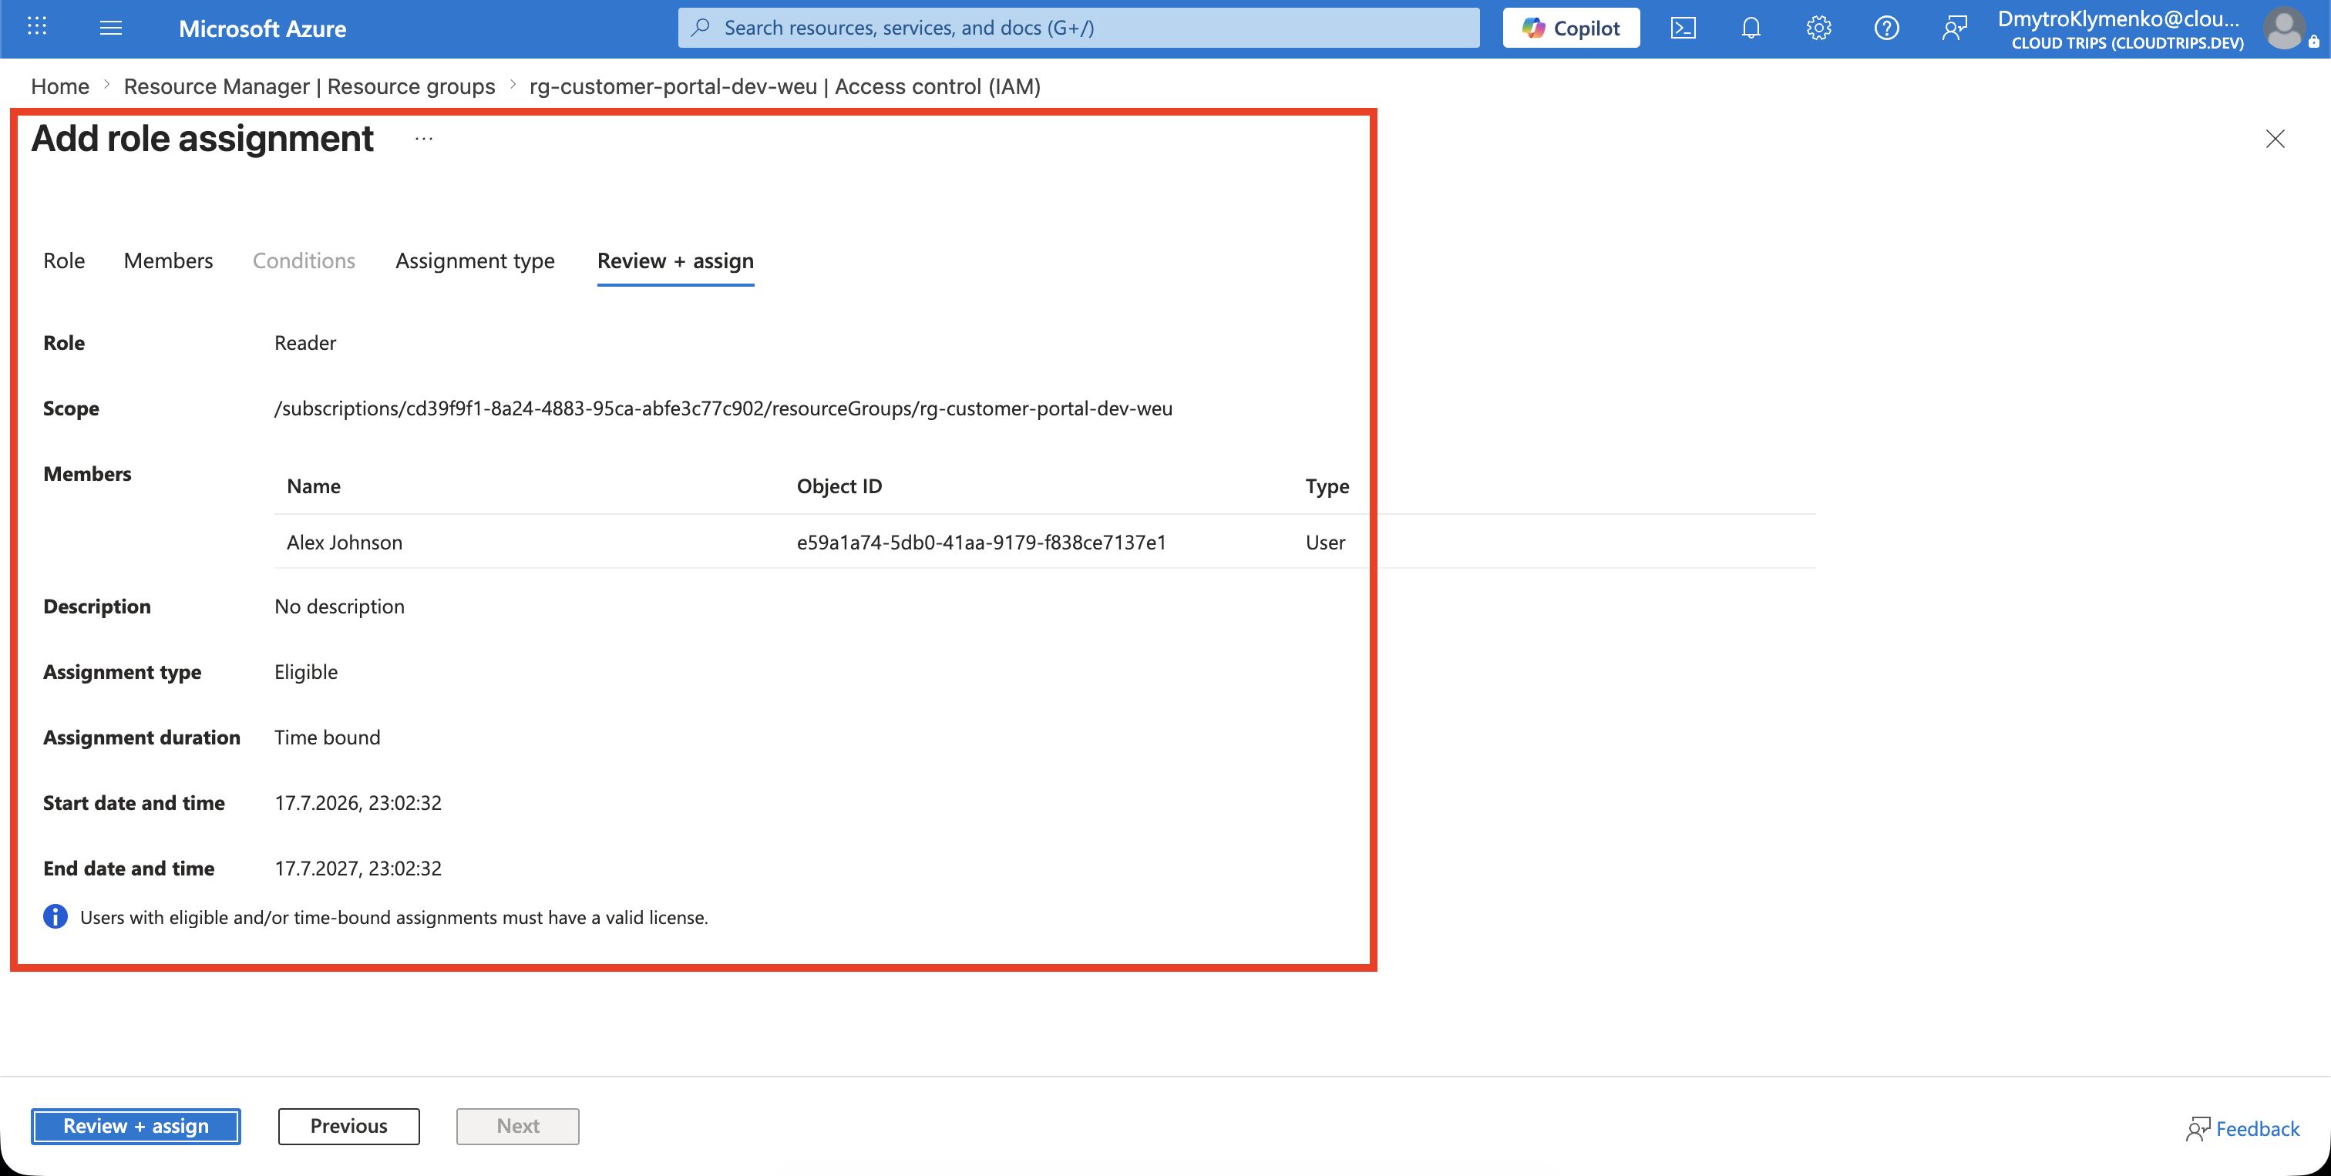Click the User type cell
The image size is (2331, 1176).
click(x=1325, y=542)
